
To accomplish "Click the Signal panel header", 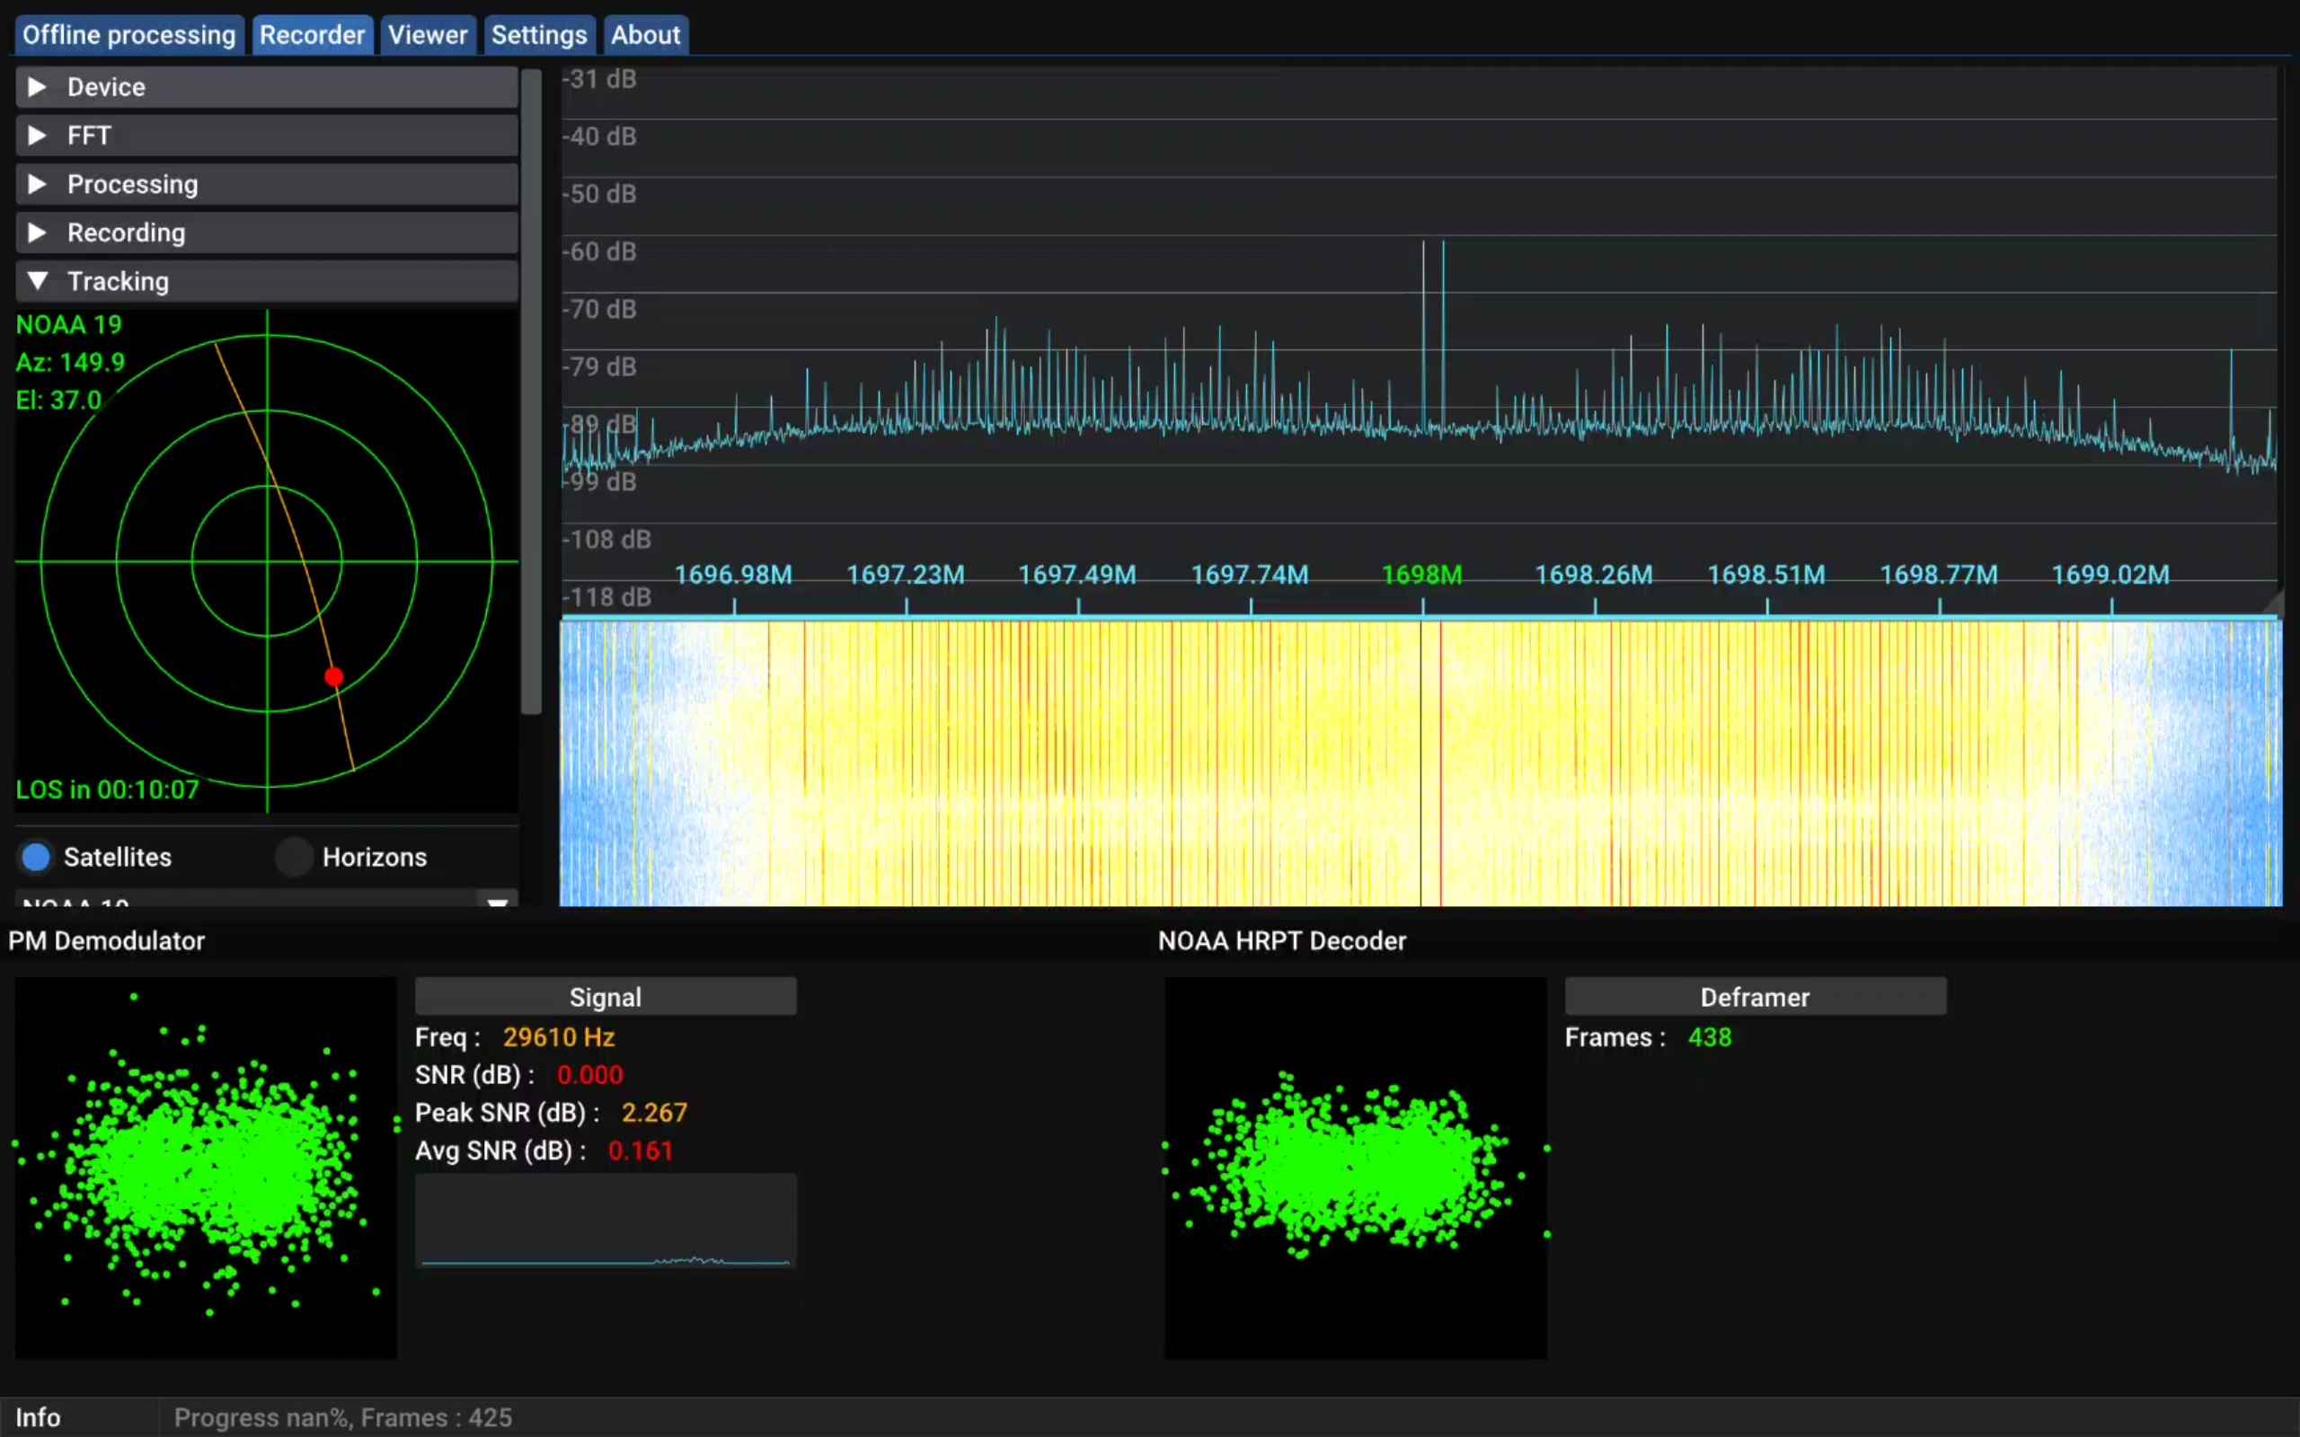I will [606, 996].
